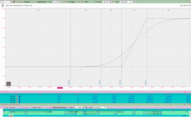Adjust Vol Adj stepper on SELL row
Viewport: 191px width, 117px height.
point(158,114)
